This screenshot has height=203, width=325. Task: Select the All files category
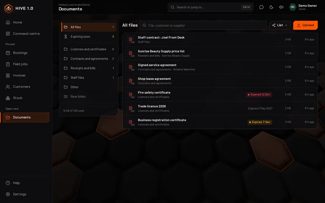tap(89, 27)
